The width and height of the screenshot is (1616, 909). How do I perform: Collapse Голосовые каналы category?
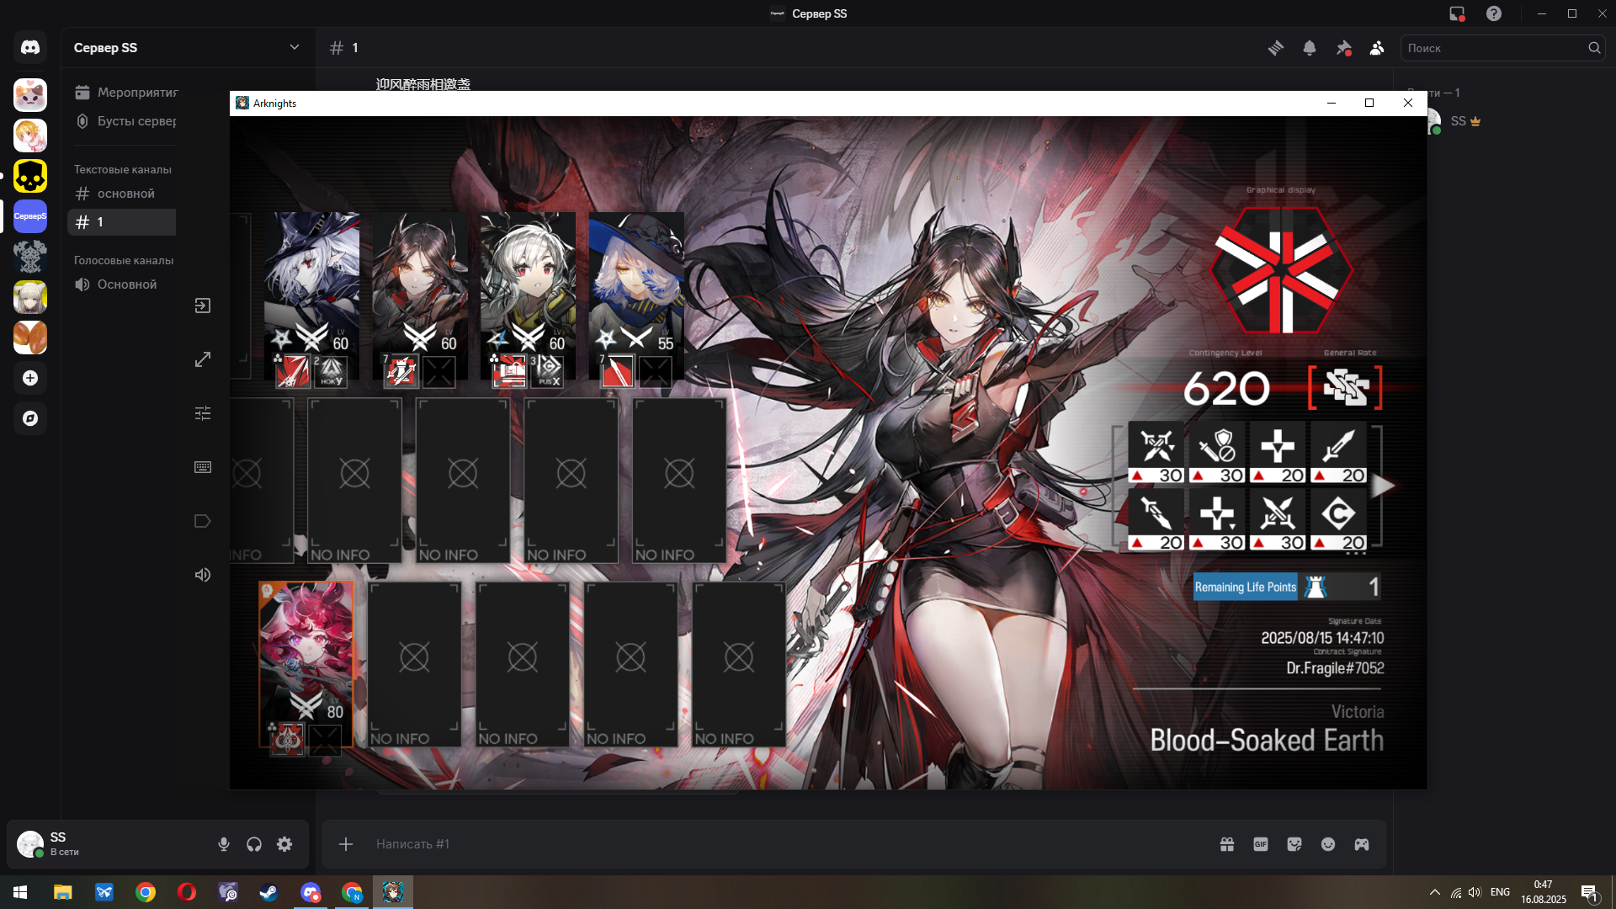click(124, 260)
